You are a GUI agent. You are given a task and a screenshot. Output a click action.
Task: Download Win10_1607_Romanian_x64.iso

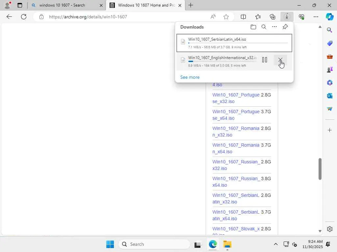pyautogui.click(x=236, y=148)
